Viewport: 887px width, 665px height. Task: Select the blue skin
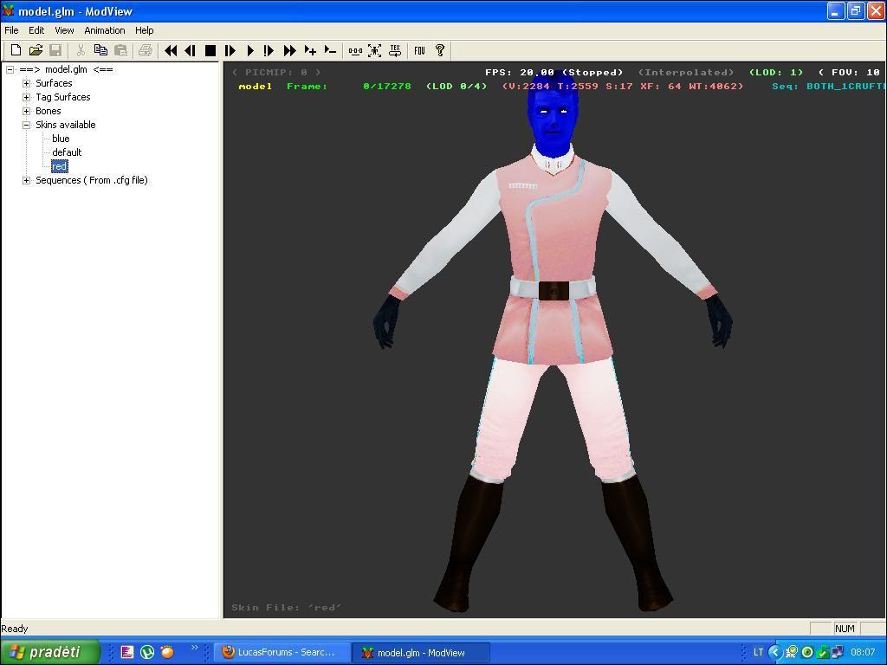coord(61,139)
